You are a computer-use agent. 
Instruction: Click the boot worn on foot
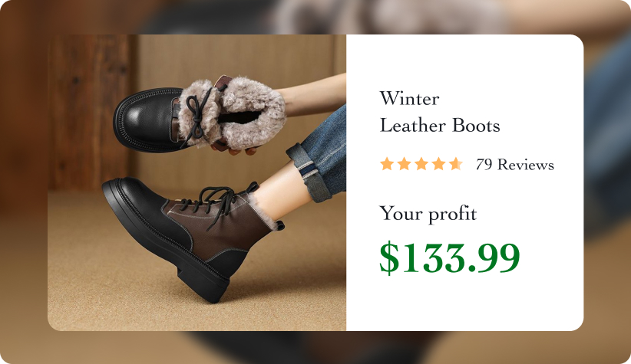(193, 238)
